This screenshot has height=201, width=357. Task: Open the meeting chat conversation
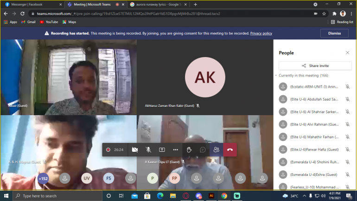[x=203, y=149]
